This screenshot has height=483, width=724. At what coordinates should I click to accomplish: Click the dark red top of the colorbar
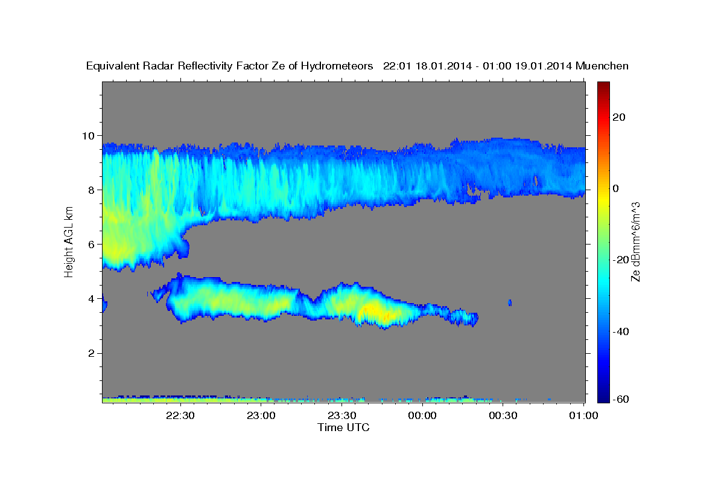(603, 85)
